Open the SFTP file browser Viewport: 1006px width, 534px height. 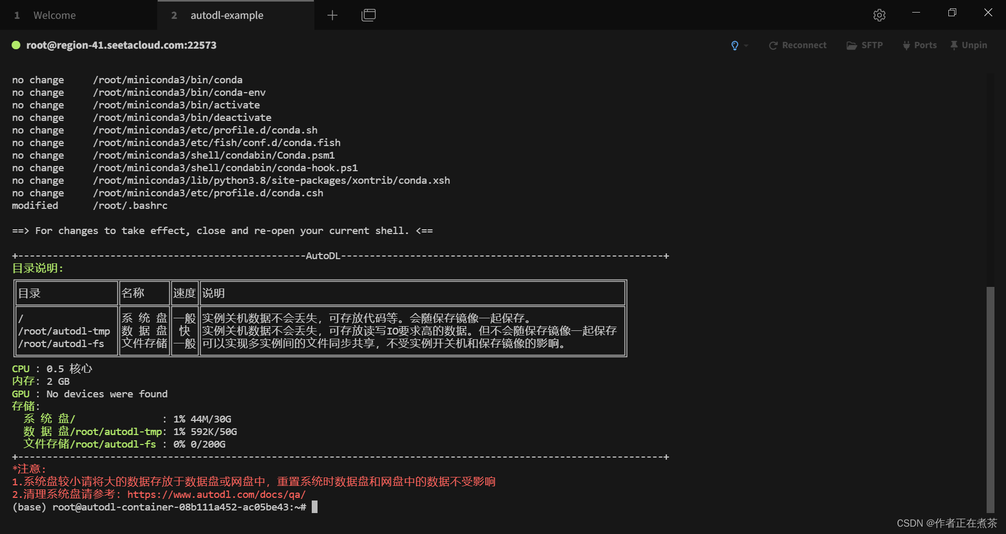[x=865, y=46]
